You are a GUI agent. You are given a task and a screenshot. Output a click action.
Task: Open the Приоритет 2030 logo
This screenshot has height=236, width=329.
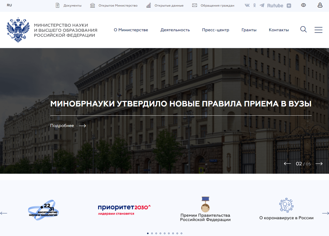[x=124, y=210]
